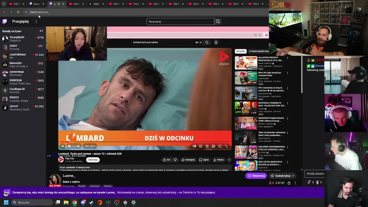The image size is (368, 207).
Task: Click the YouTube search box text
Action: click(145, 42)
